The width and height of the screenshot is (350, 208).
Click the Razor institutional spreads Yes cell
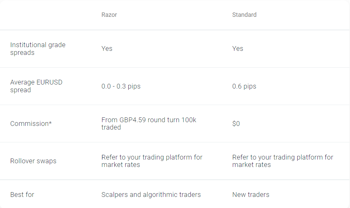107,48
